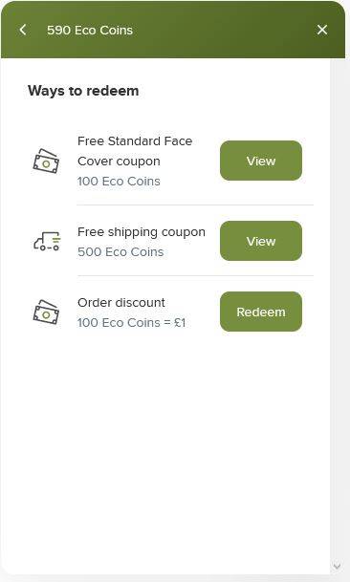Go back using the header arrow
This screenshot has height=582, width=350.
tap(23, 30)
